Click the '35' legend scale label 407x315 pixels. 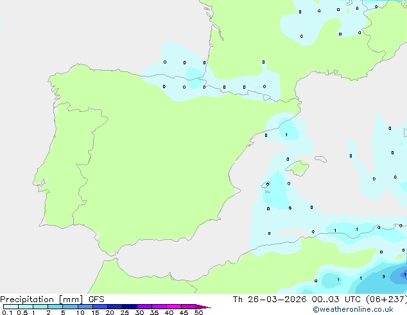coord(154,312)
